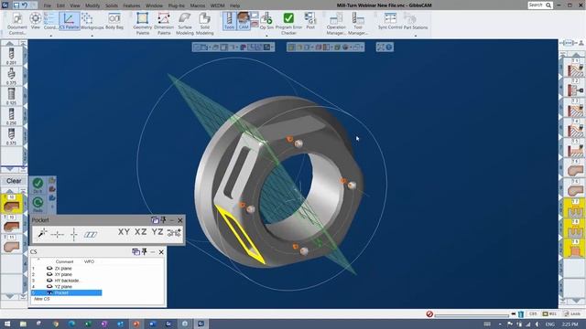
Task: Open Surface Modeling palette
Action: (x=185, y=24)
